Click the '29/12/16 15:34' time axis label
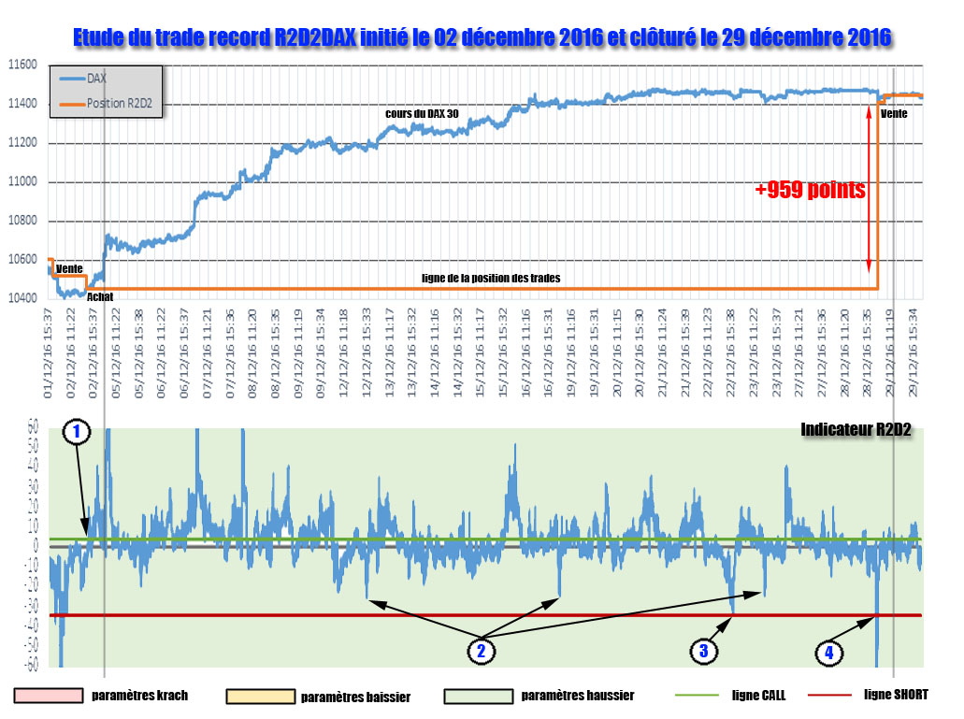The height and width of the screenshot is (719, 964). (x=913, y=353)
